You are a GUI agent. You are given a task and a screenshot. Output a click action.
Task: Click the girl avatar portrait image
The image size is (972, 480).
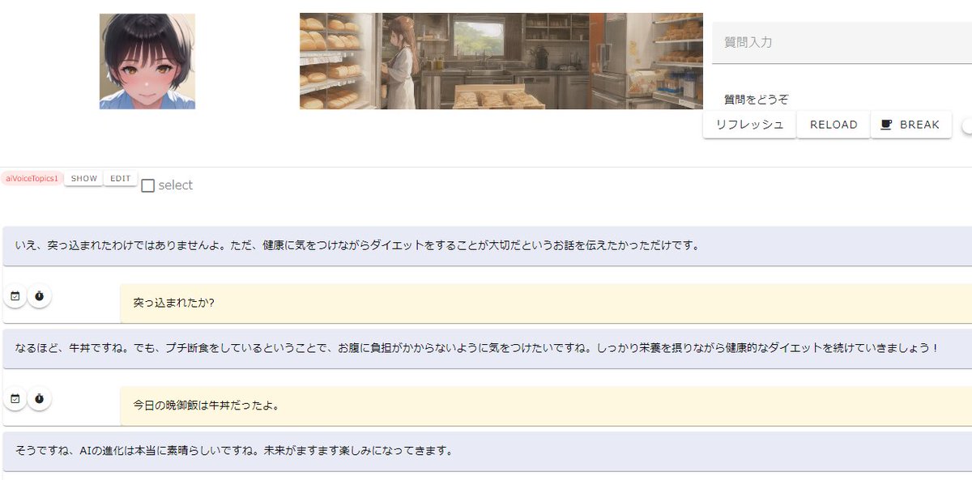click(147, 62)
